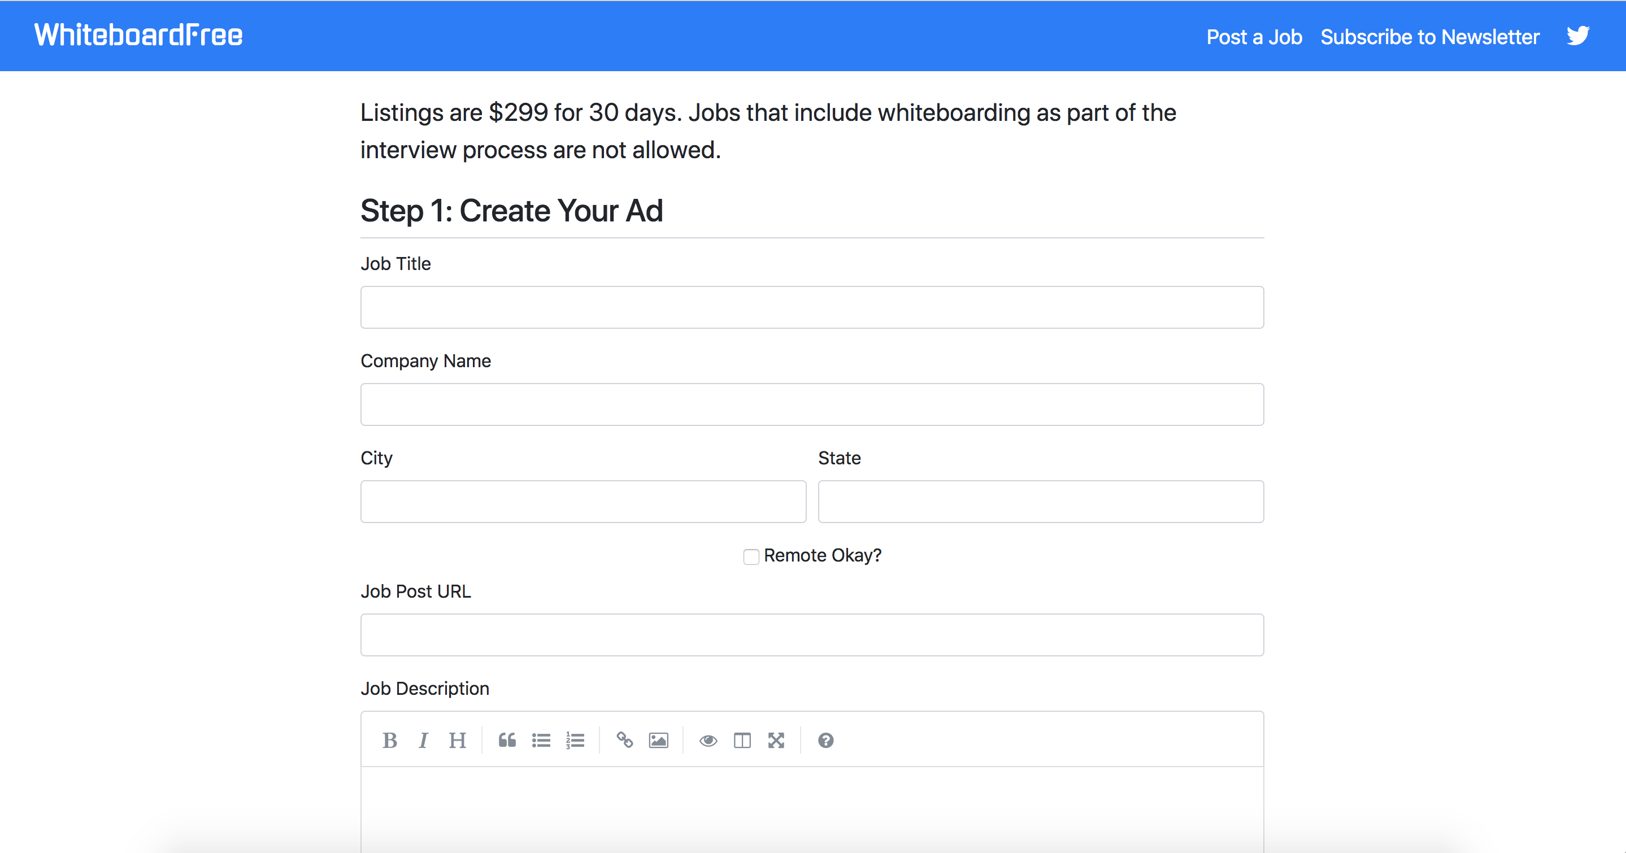The width and height of the screenshot is (1626, 853).
Task: Click the Heading icon in editor
Action: (x=457, y=740)
